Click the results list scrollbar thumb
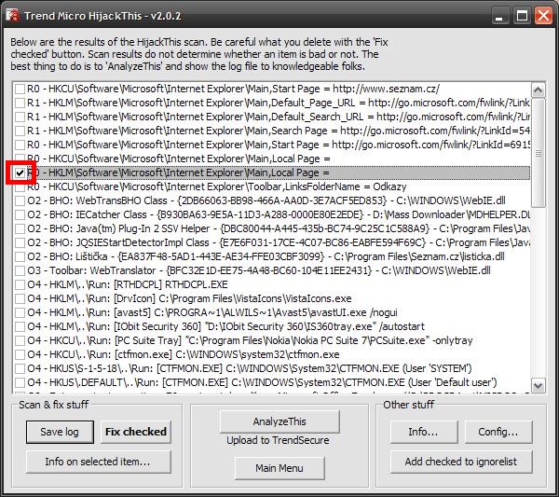 click(x=538, y=153)
